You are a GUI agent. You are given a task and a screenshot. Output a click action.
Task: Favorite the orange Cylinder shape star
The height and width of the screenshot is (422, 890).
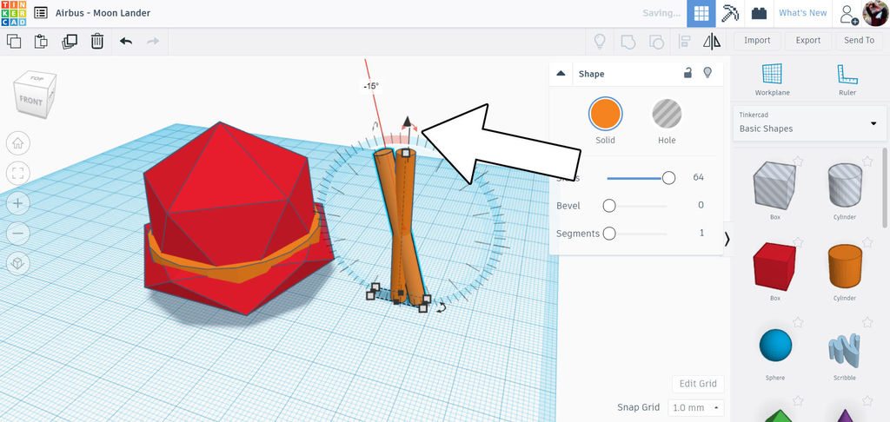click(867, 243)
